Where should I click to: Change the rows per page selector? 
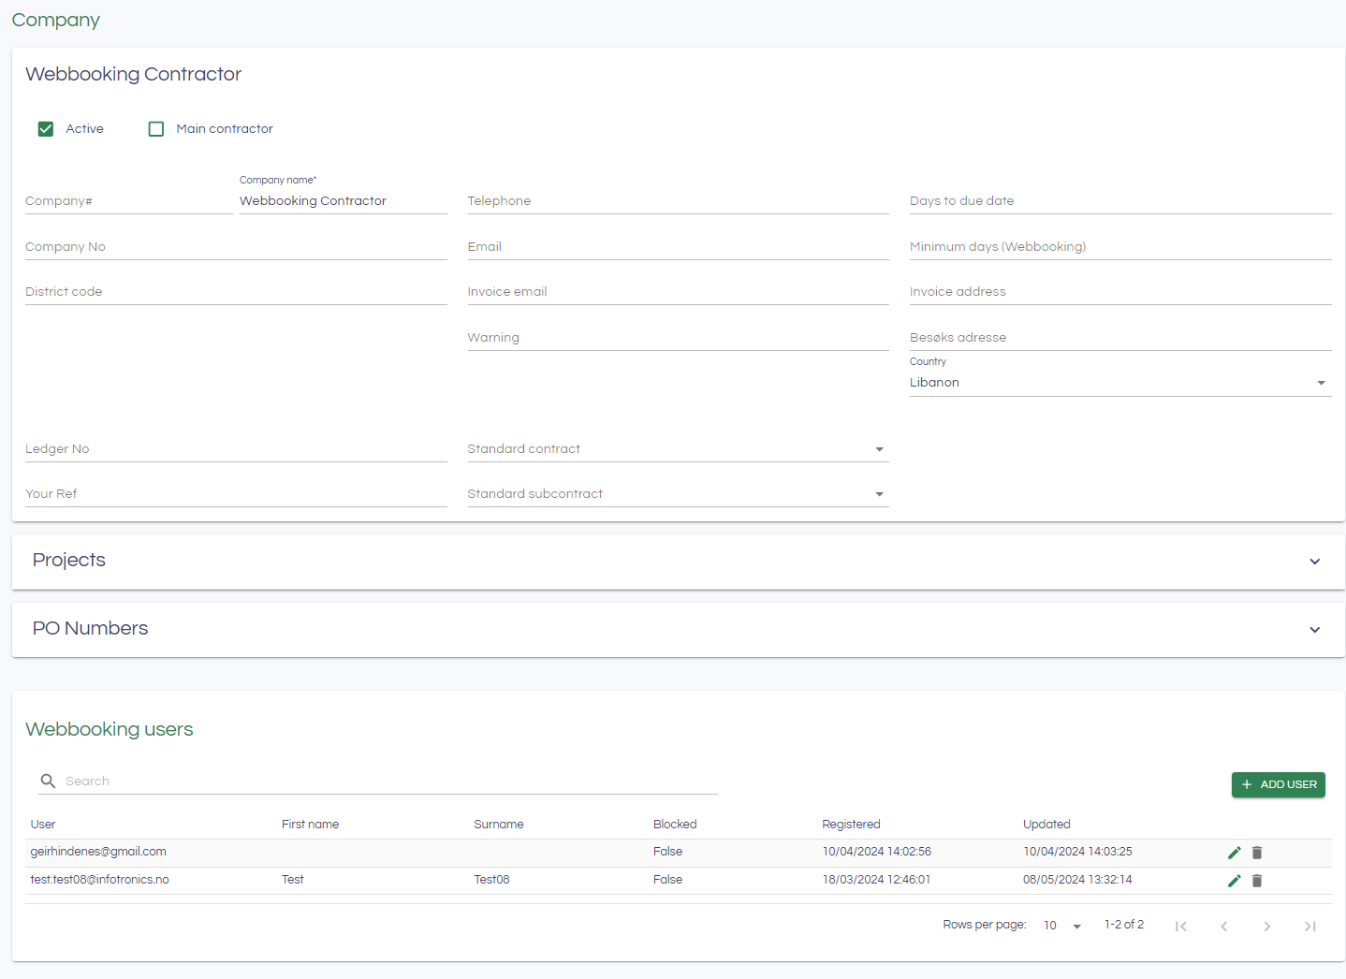point(1062,926)
